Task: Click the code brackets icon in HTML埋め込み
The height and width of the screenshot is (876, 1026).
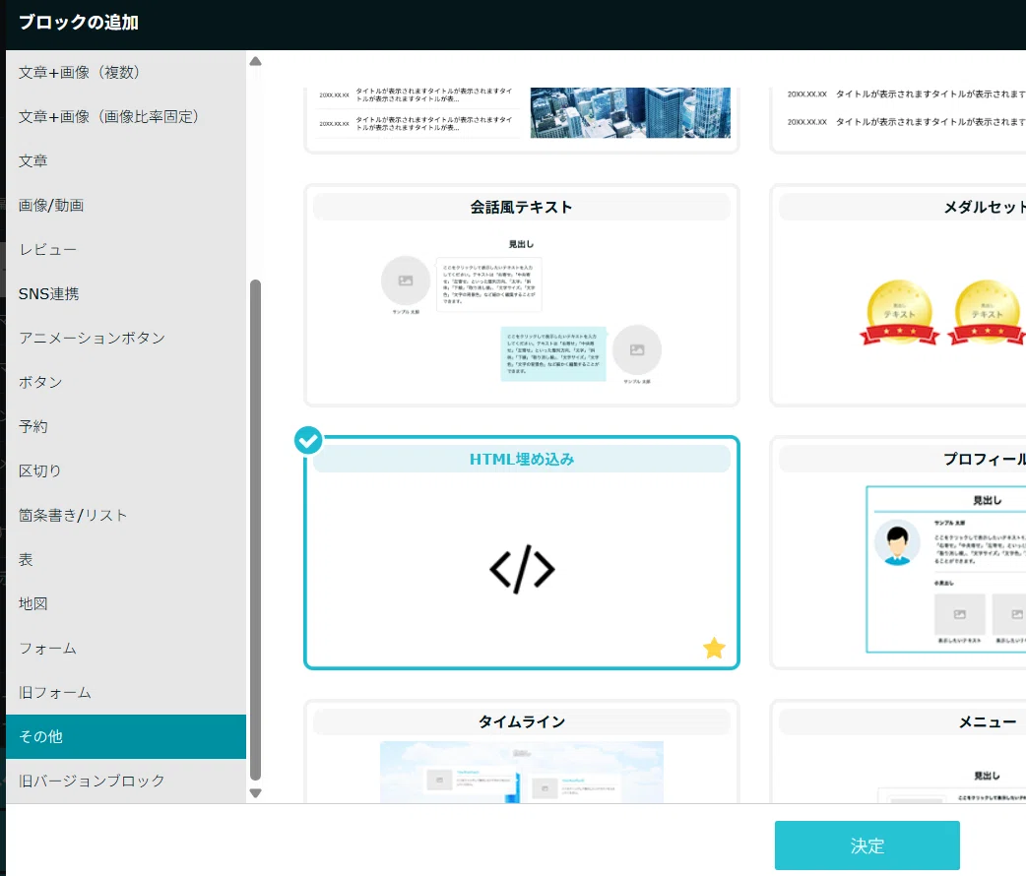Action: pyautogui.click(x=522, y=569)
